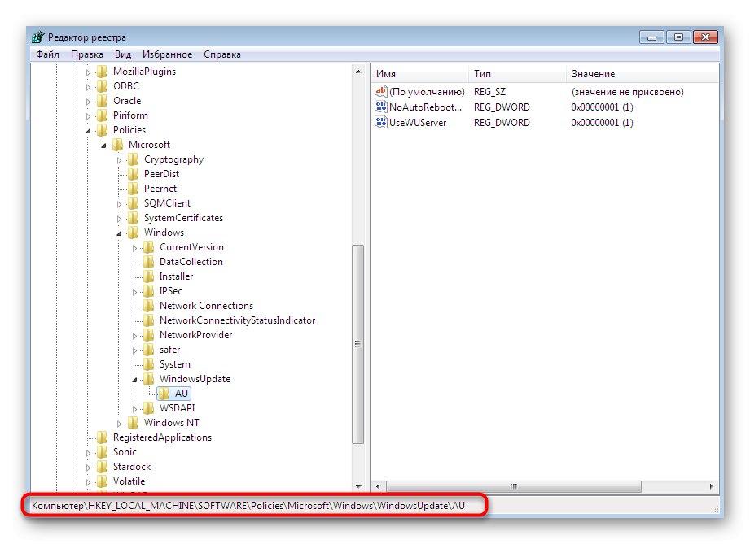The image size is (750, 544).
Task: Collapse the Policies key
Action: tap(88, 130)
